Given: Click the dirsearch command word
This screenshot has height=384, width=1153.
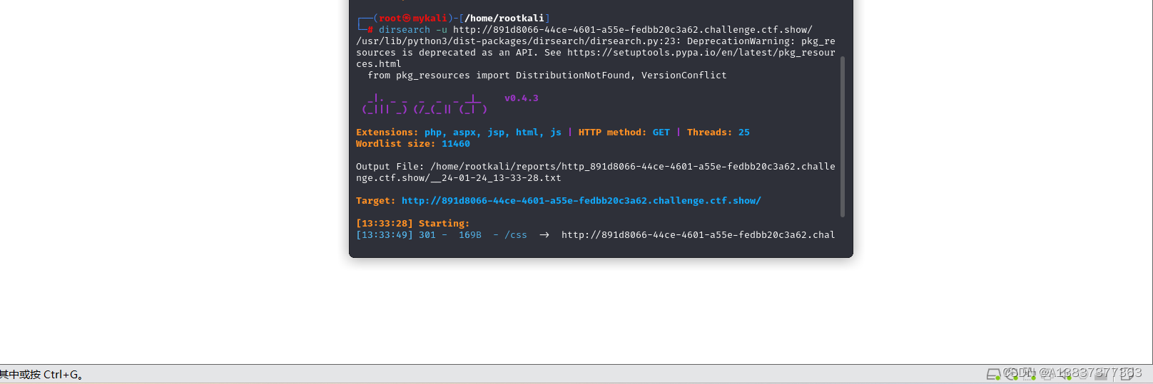Looking at the screenshot, I should click(x=405, y=29).
